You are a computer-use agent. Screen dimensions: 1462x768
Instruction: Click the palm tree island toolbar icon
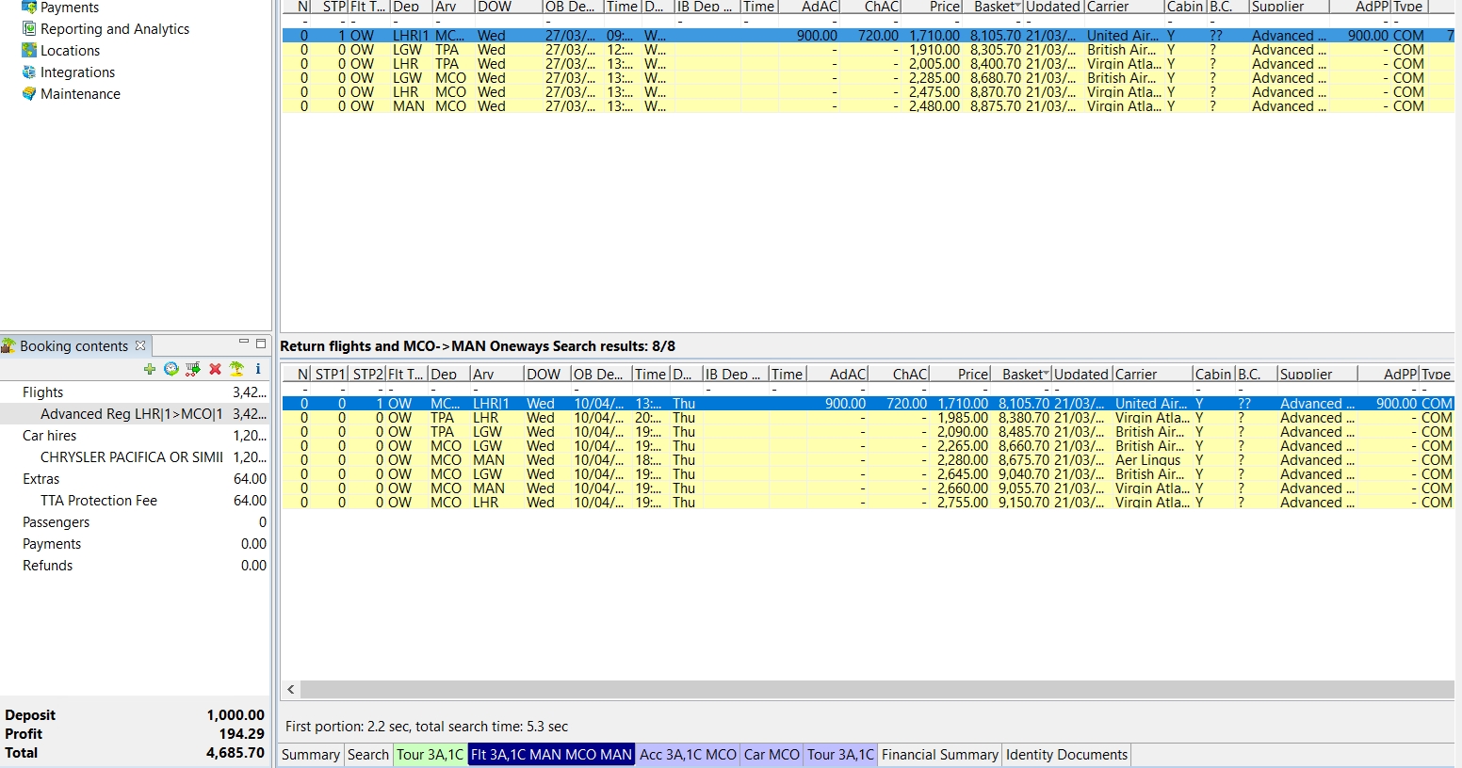coord(236,369)
